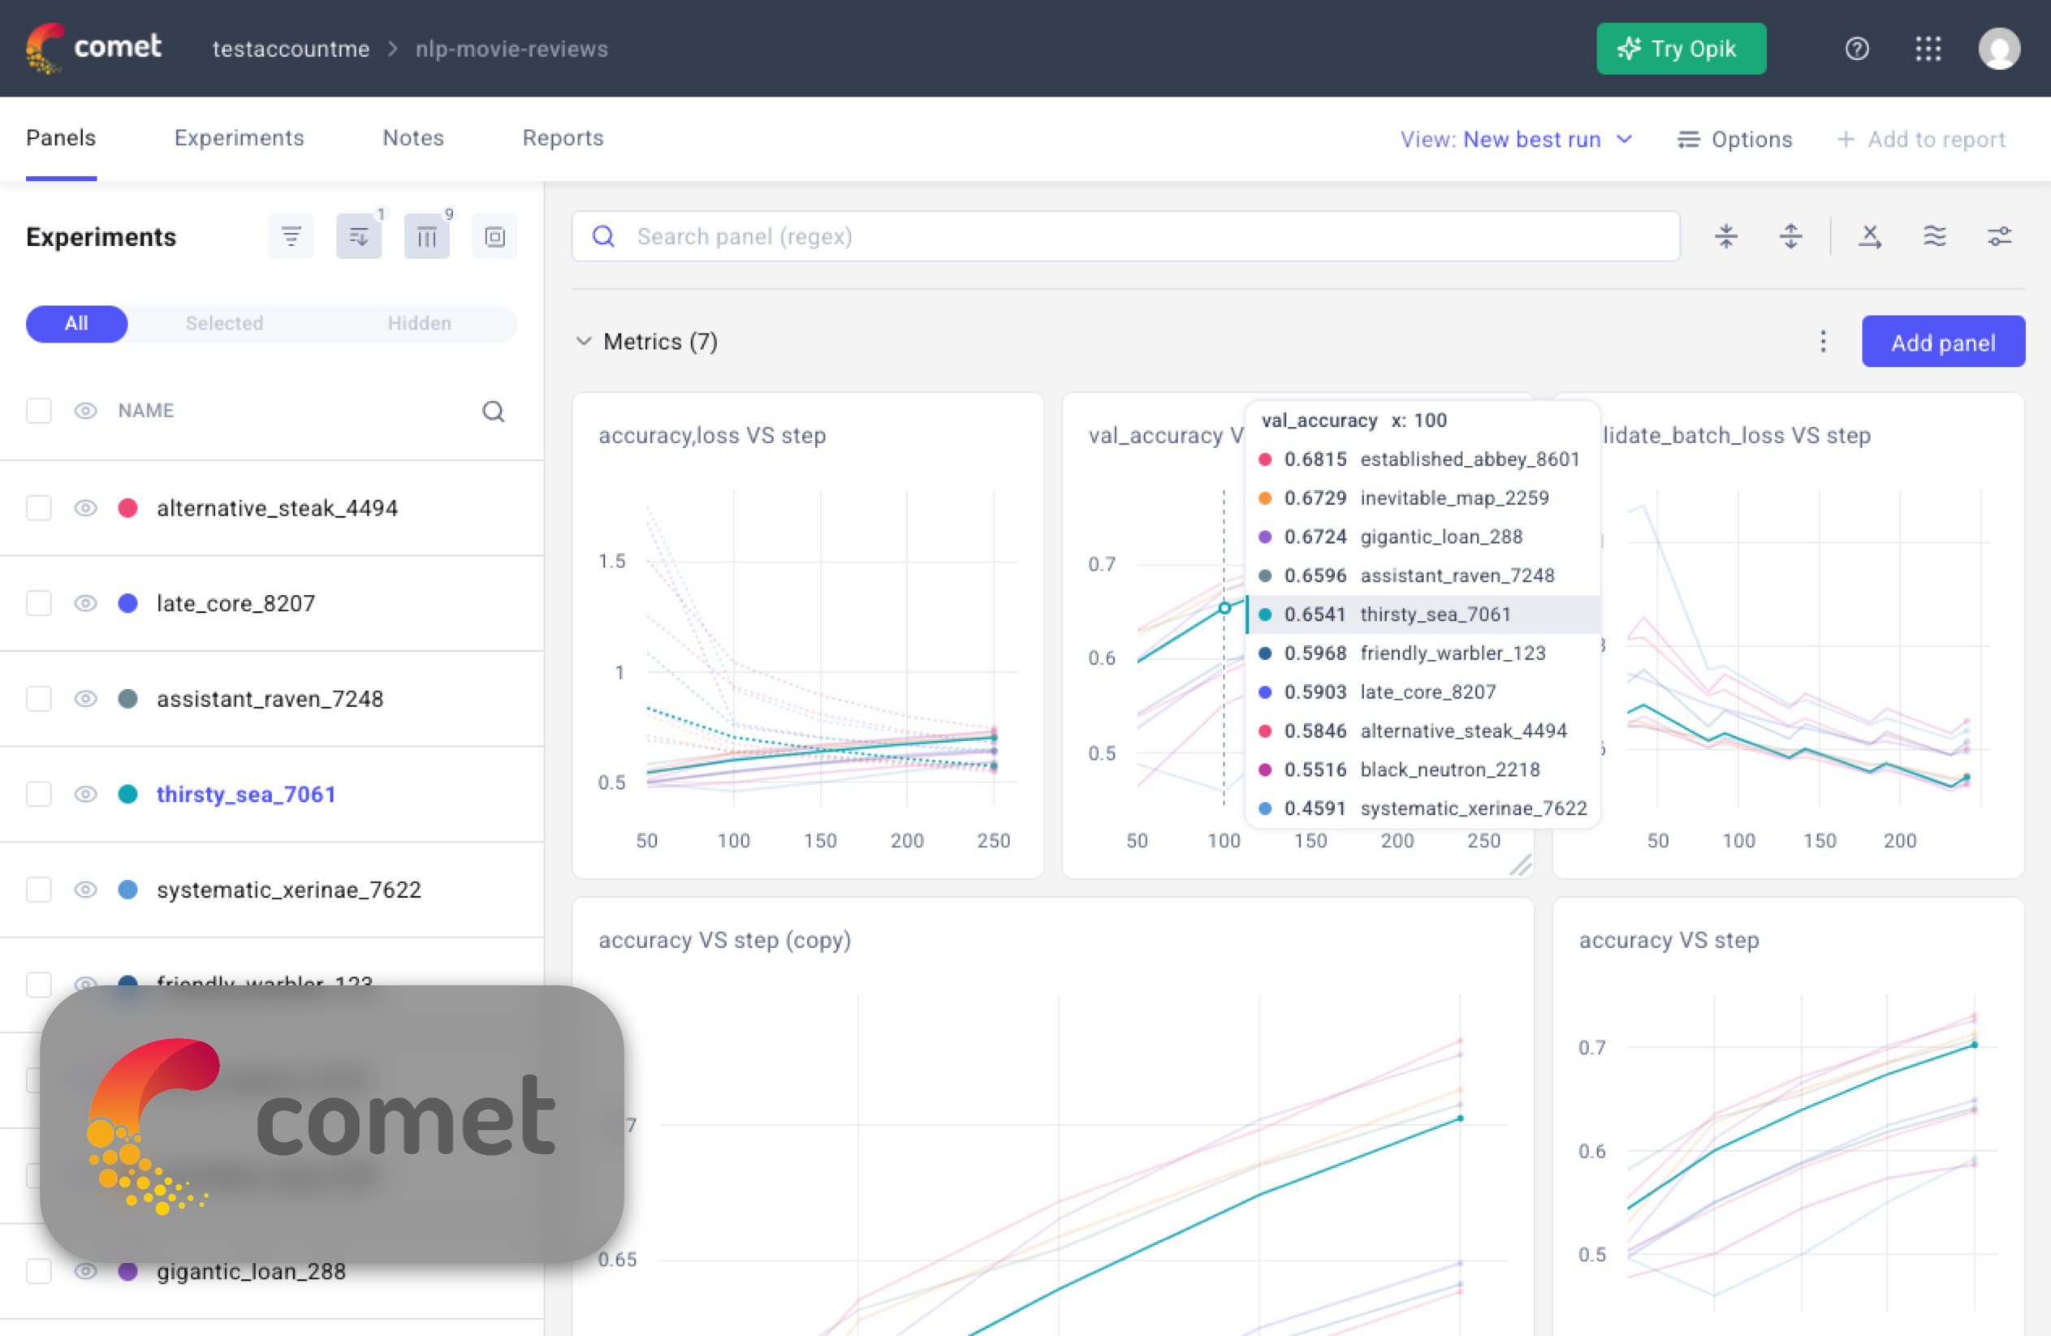Click the sparkle icon on Try Opik
Screen dimensions: 2051x1336
(1629, 49)
